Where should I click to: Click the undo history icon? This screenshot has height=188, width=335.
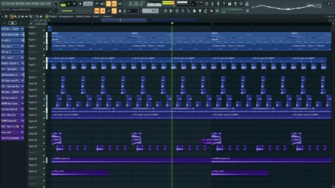pyautogui.click(x=207, y=4)
